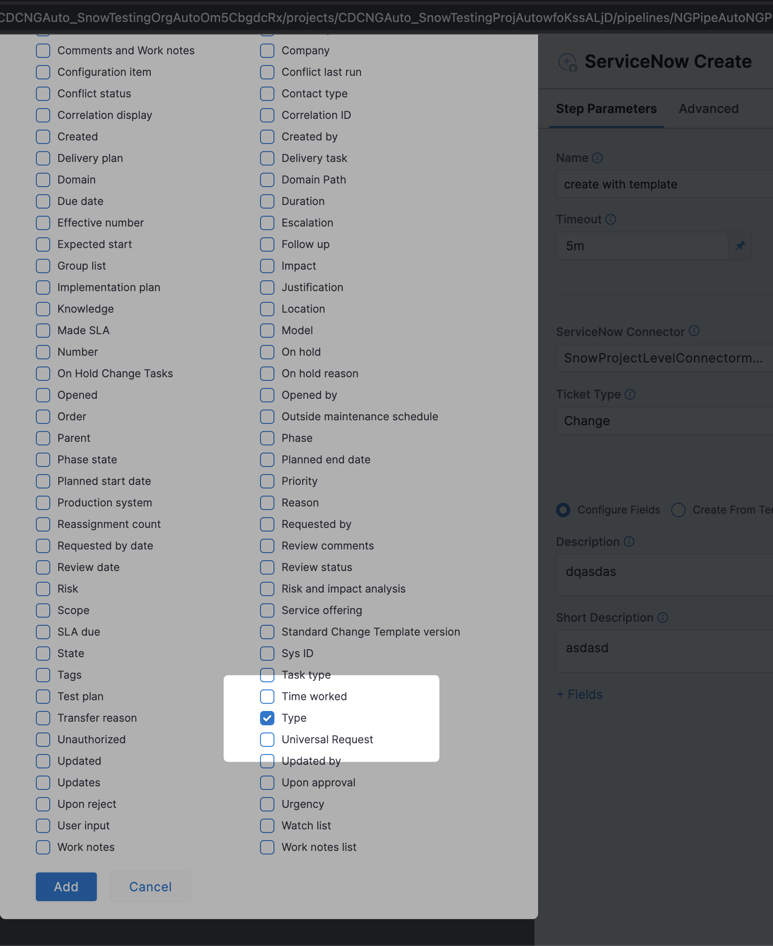Screen dimensions: 773x946
Task: Open the ServiceNow Connector selector
Action: (x=664, y=358)
